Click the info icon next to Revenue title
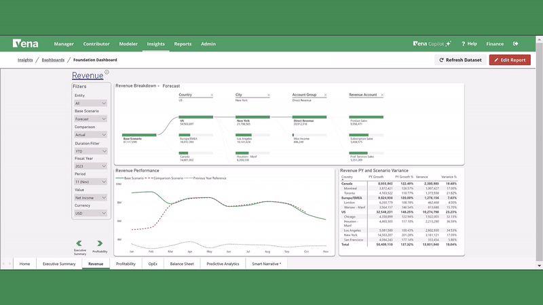The image size is (543, 305). 107,72
